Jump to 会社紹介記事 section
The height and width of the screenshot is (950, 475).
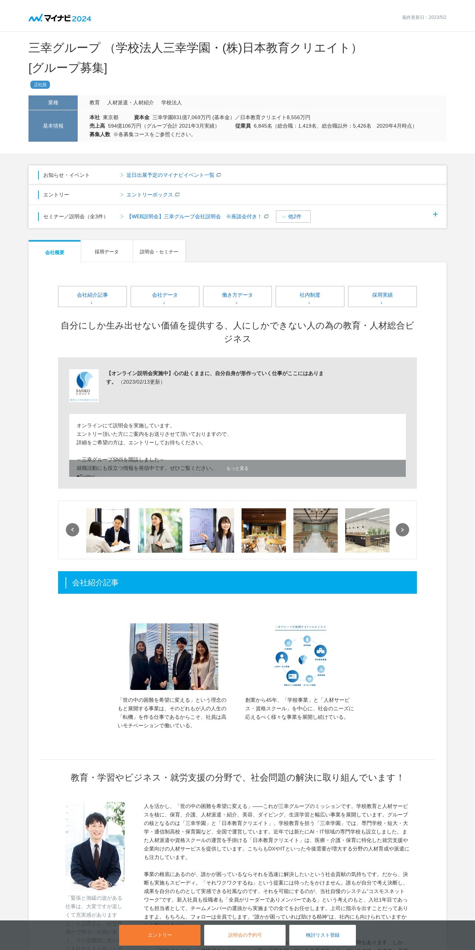coord(92,296)
